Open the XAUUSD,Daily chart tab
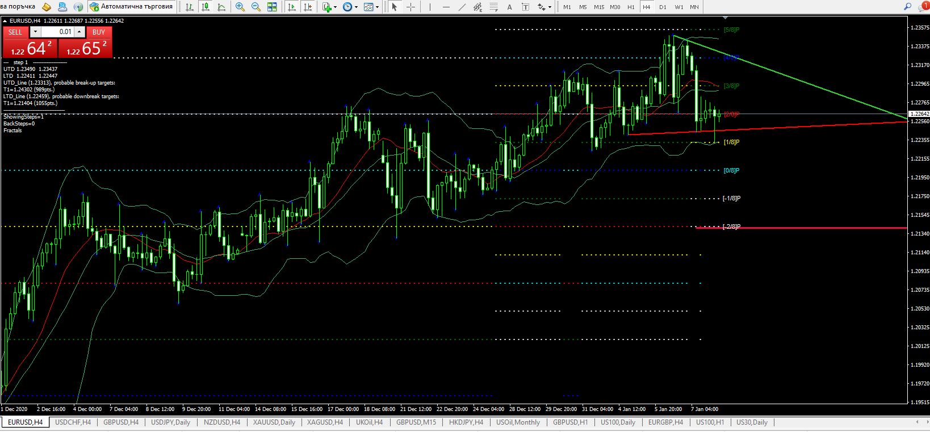This screenshot has width=930, height=432. [x=274, y=422]
